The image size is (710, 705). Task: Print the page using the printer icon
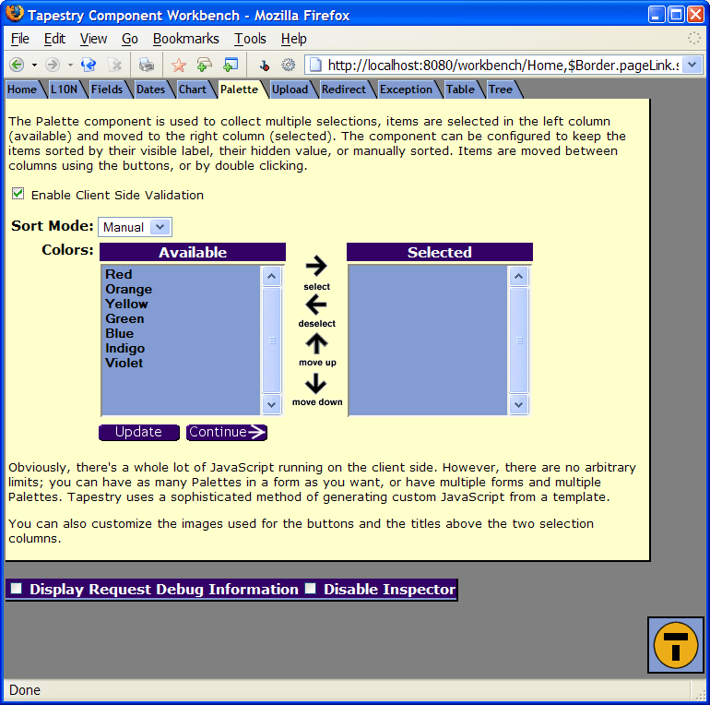coord(147,65)
